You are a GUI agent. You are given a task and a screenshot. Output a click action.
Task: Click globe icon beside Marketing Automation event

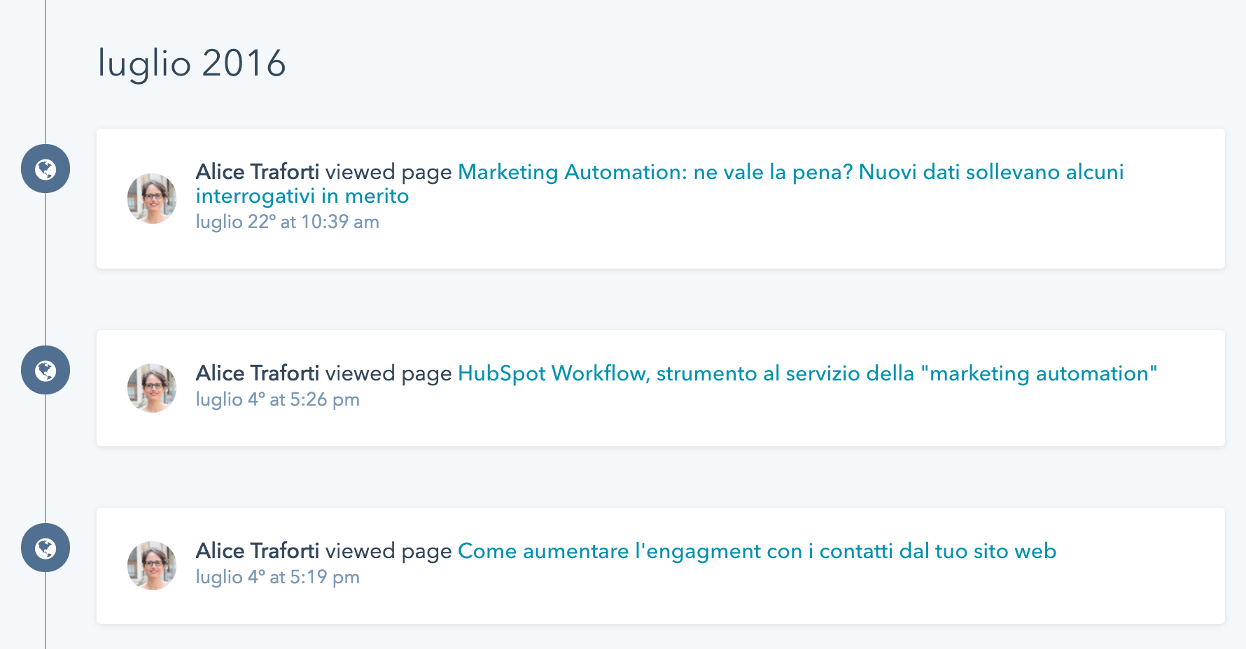(x=45, y=169)
